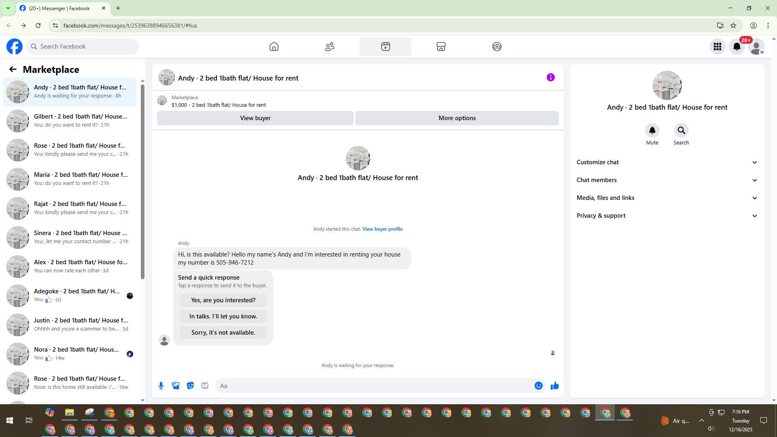The width and height of the screenshot is (777, 437).
Task: Send a voice clip with microphone icon
Action: [161, 386]
